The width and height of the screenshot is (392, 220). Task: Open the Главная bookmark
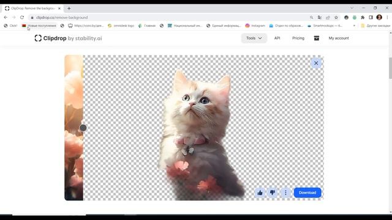tap(147, 26)
